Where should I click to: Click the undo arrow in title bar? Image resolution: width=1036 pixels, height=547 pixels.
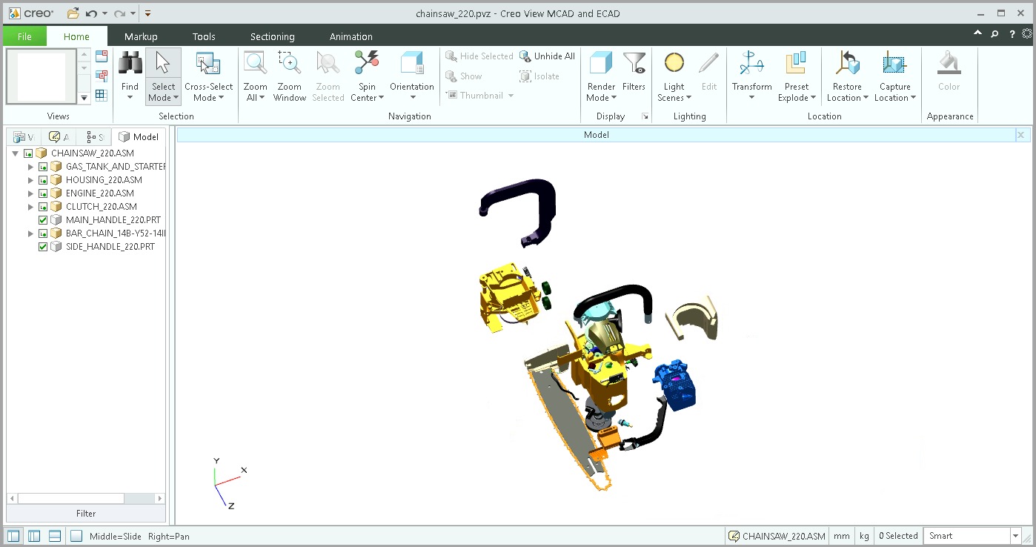(92, 13)
